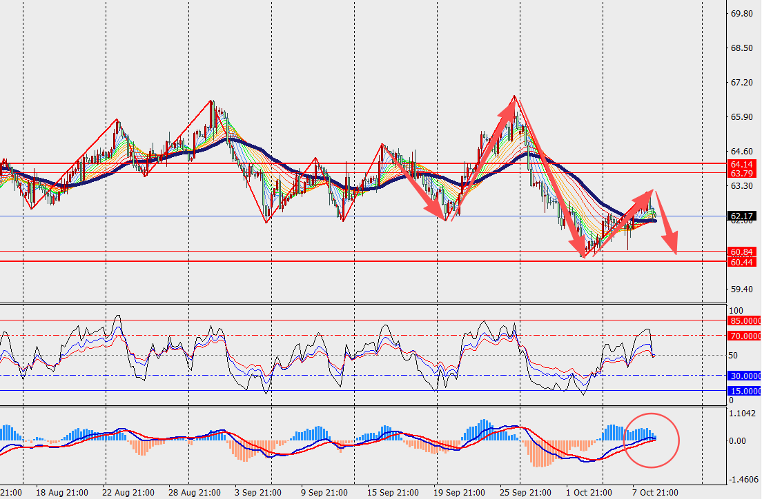Click the red circle on the MACD histogram
The image size is (762, 499).
click(652, 440)
